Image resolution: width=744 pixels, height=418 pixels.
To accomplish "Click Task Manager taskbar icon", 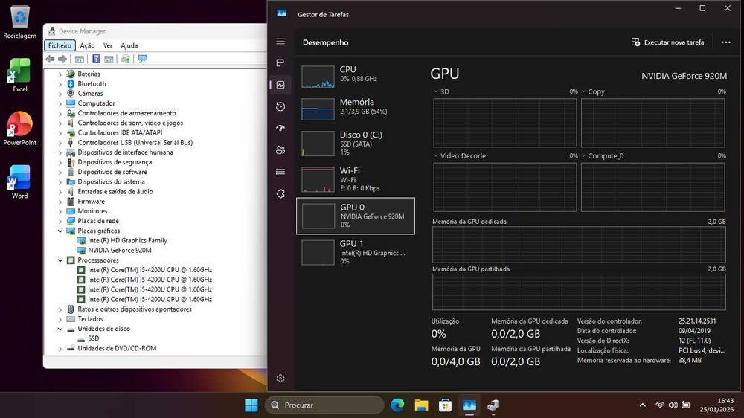I will point(469,405).
